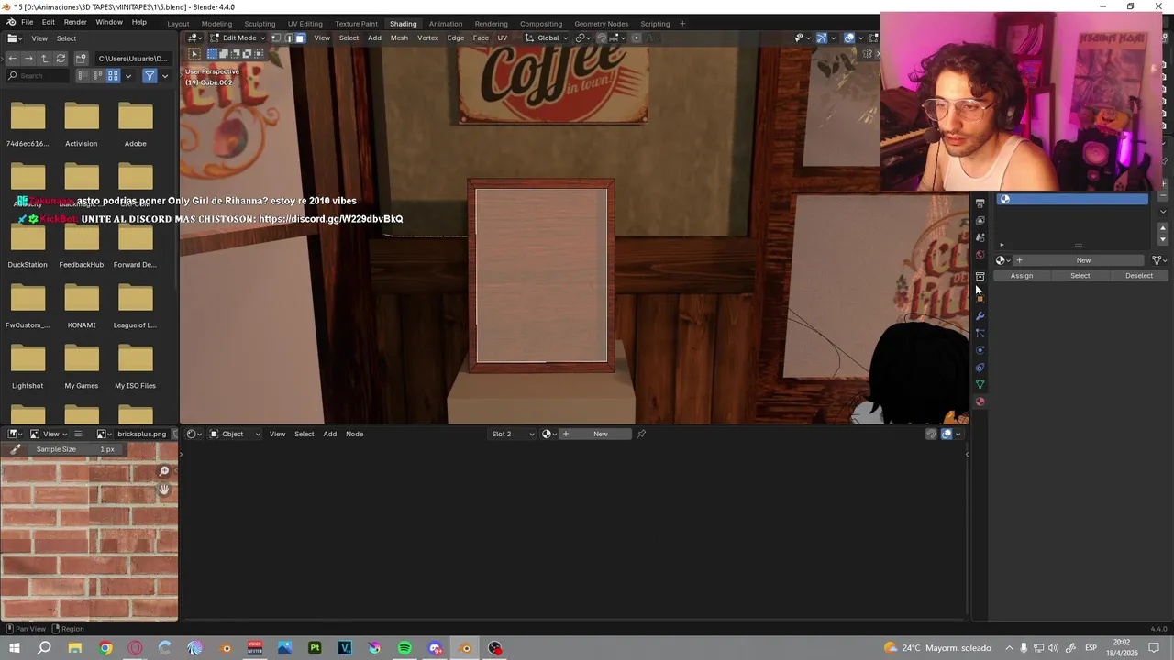Open the Particles properties tab icon

[x=980, y=334]
